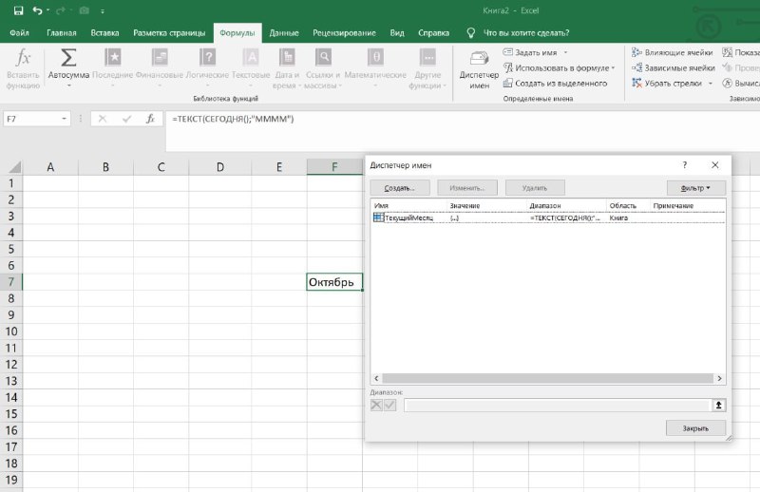Click Create from Selection (Создать из выделенного)
760x492 pixels.
(555, 84)
